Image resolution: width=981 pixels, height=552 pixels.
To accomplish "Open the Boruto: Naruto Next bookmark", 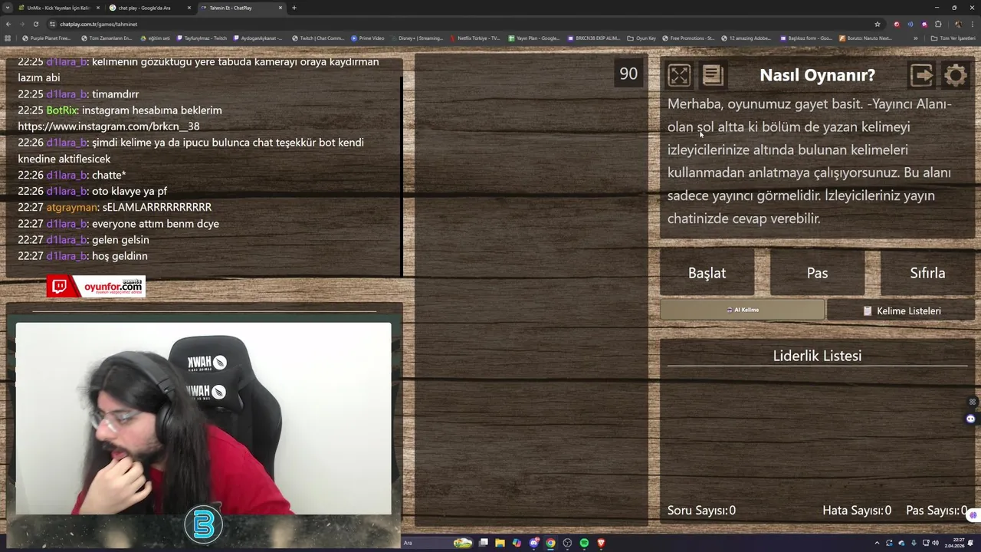I will coord(866,38).
